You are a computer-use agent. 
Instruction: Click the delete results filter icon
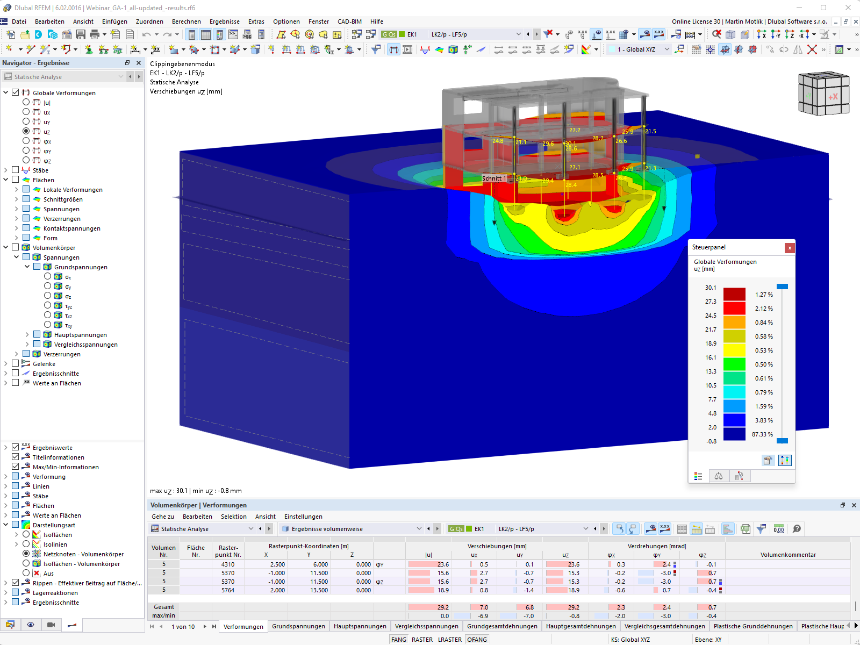[548, 34]
